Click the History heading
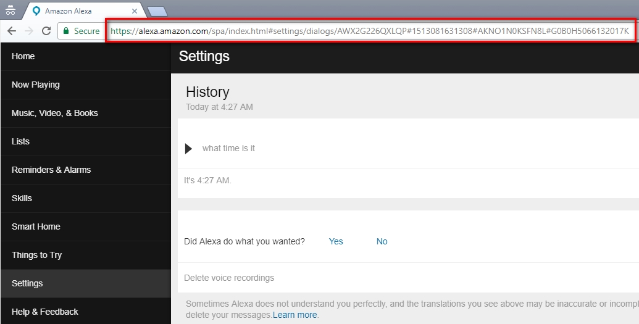The image size is (639, 324). coord(207,92)
